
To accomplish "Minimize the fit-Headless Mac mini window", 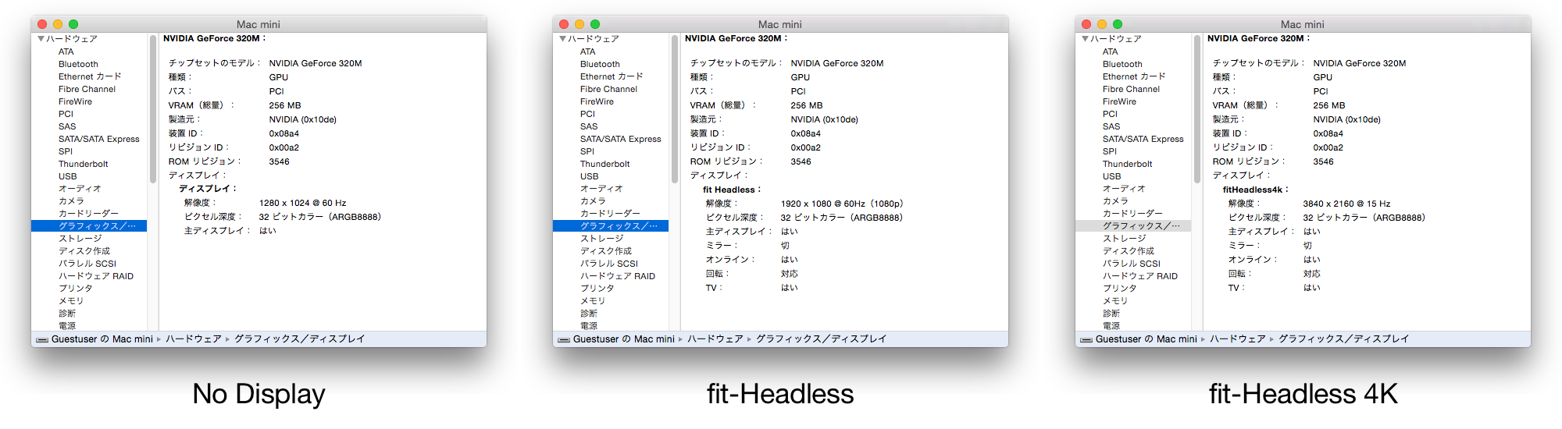I will coord(580,24).
